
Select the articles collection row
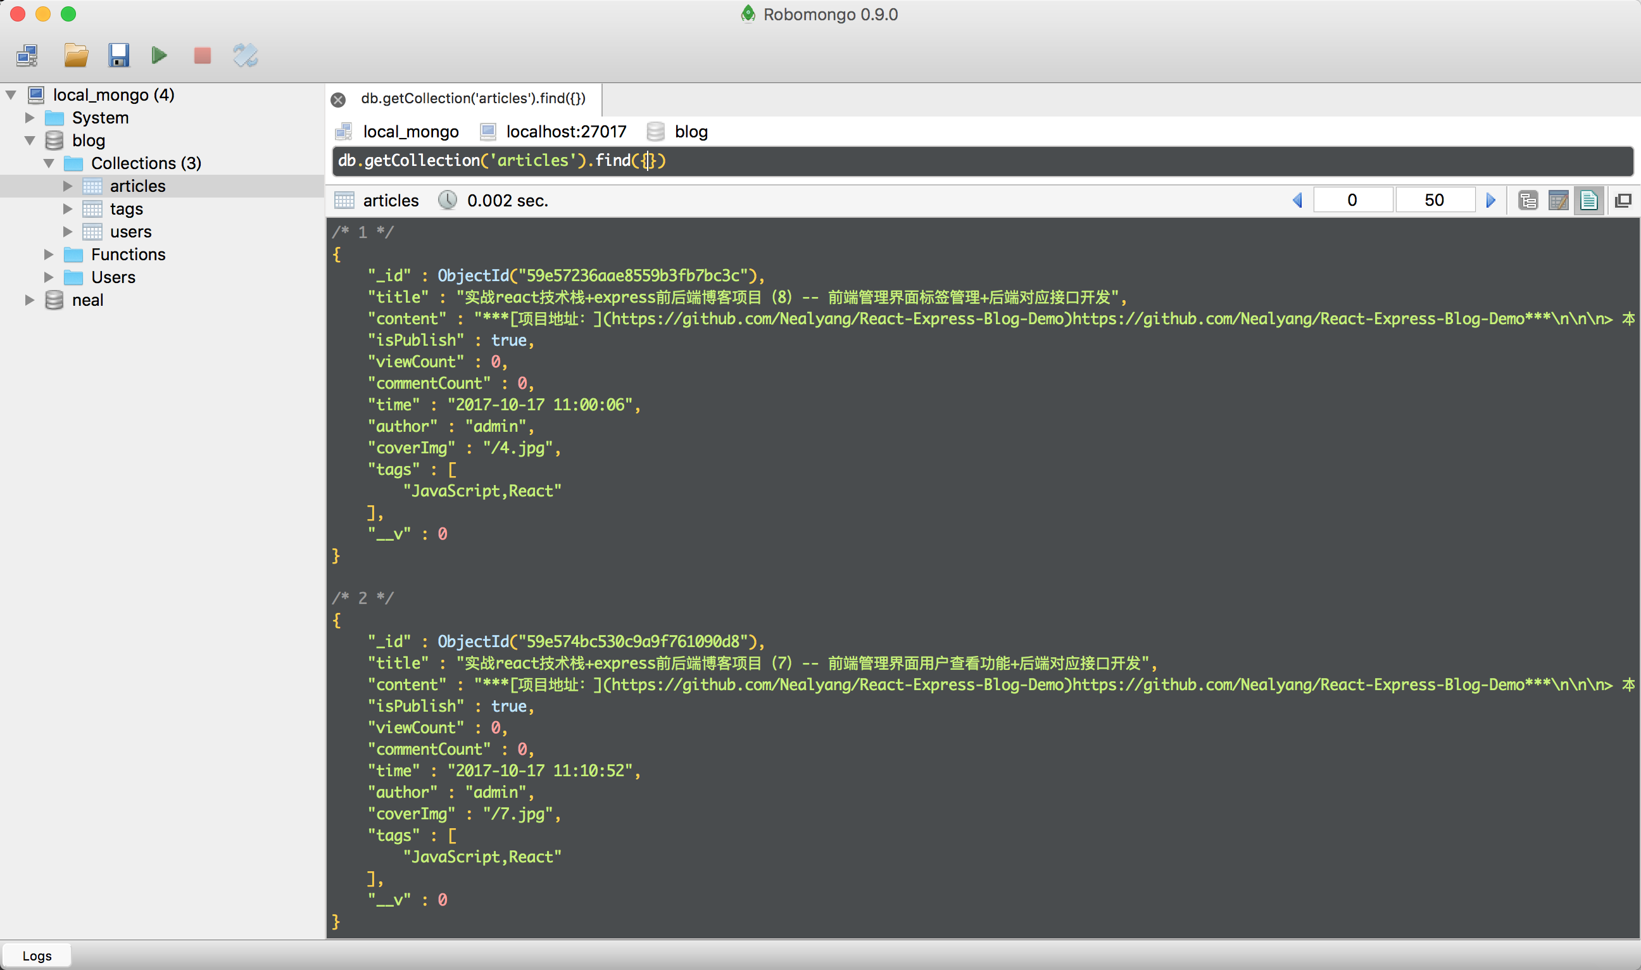(x=162, y=186)
